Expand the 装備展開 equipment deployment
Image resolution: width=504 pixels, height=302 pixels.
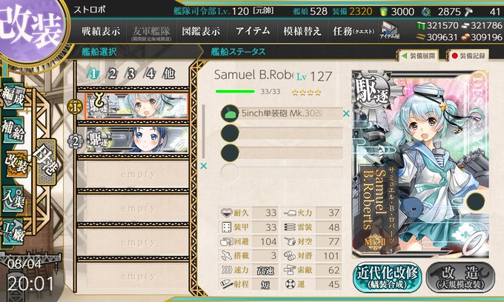[x=419, y=56]
